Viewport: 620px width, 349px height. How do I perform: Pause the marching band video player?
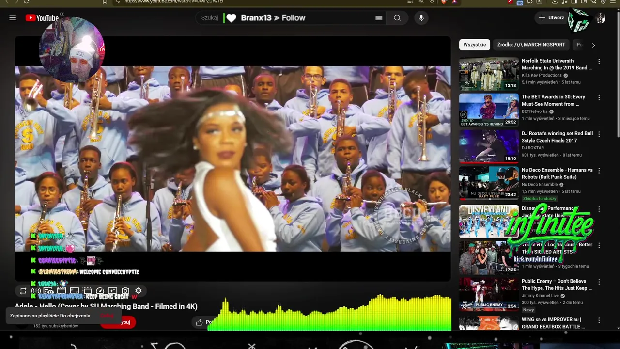point(232,159)
